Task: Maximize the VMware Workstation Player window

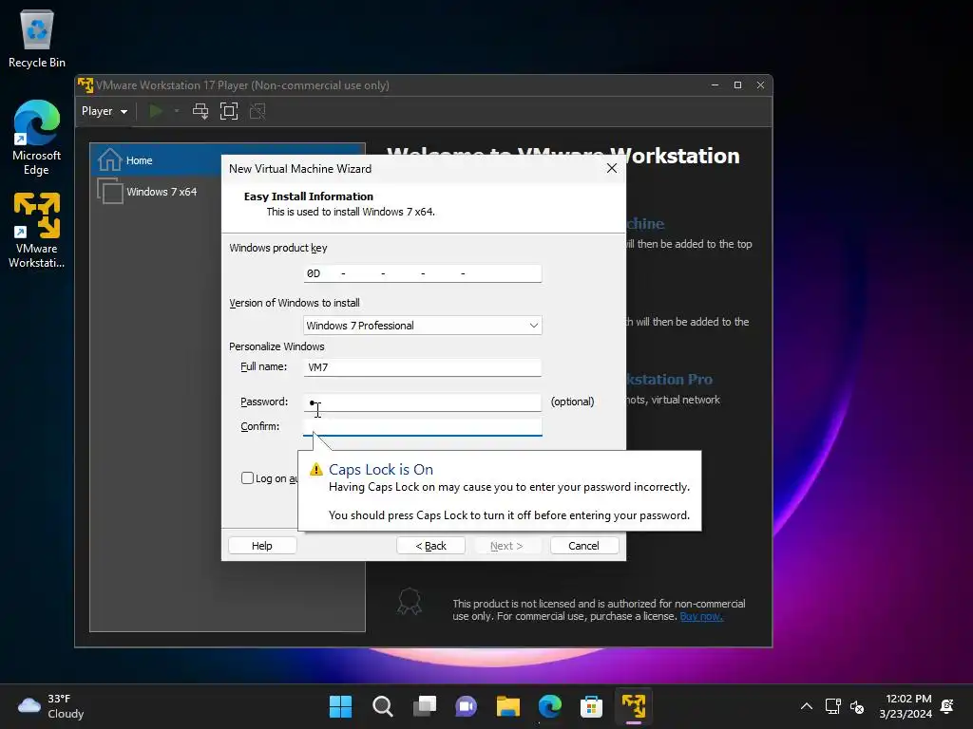Action: (737, 84)
